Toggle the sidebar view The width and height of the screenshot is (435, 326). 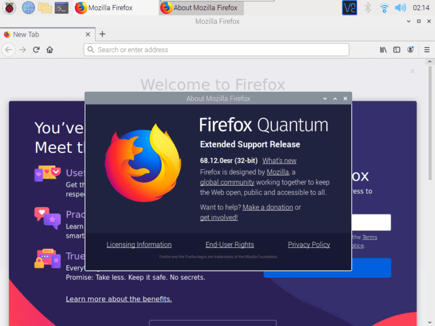point(396,50)
